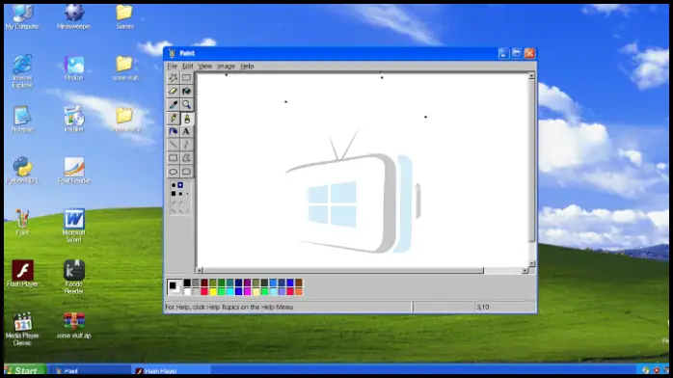673x378 pixels.
Task: Activate the Pick Color eyedropper
Action: point(173,104)
